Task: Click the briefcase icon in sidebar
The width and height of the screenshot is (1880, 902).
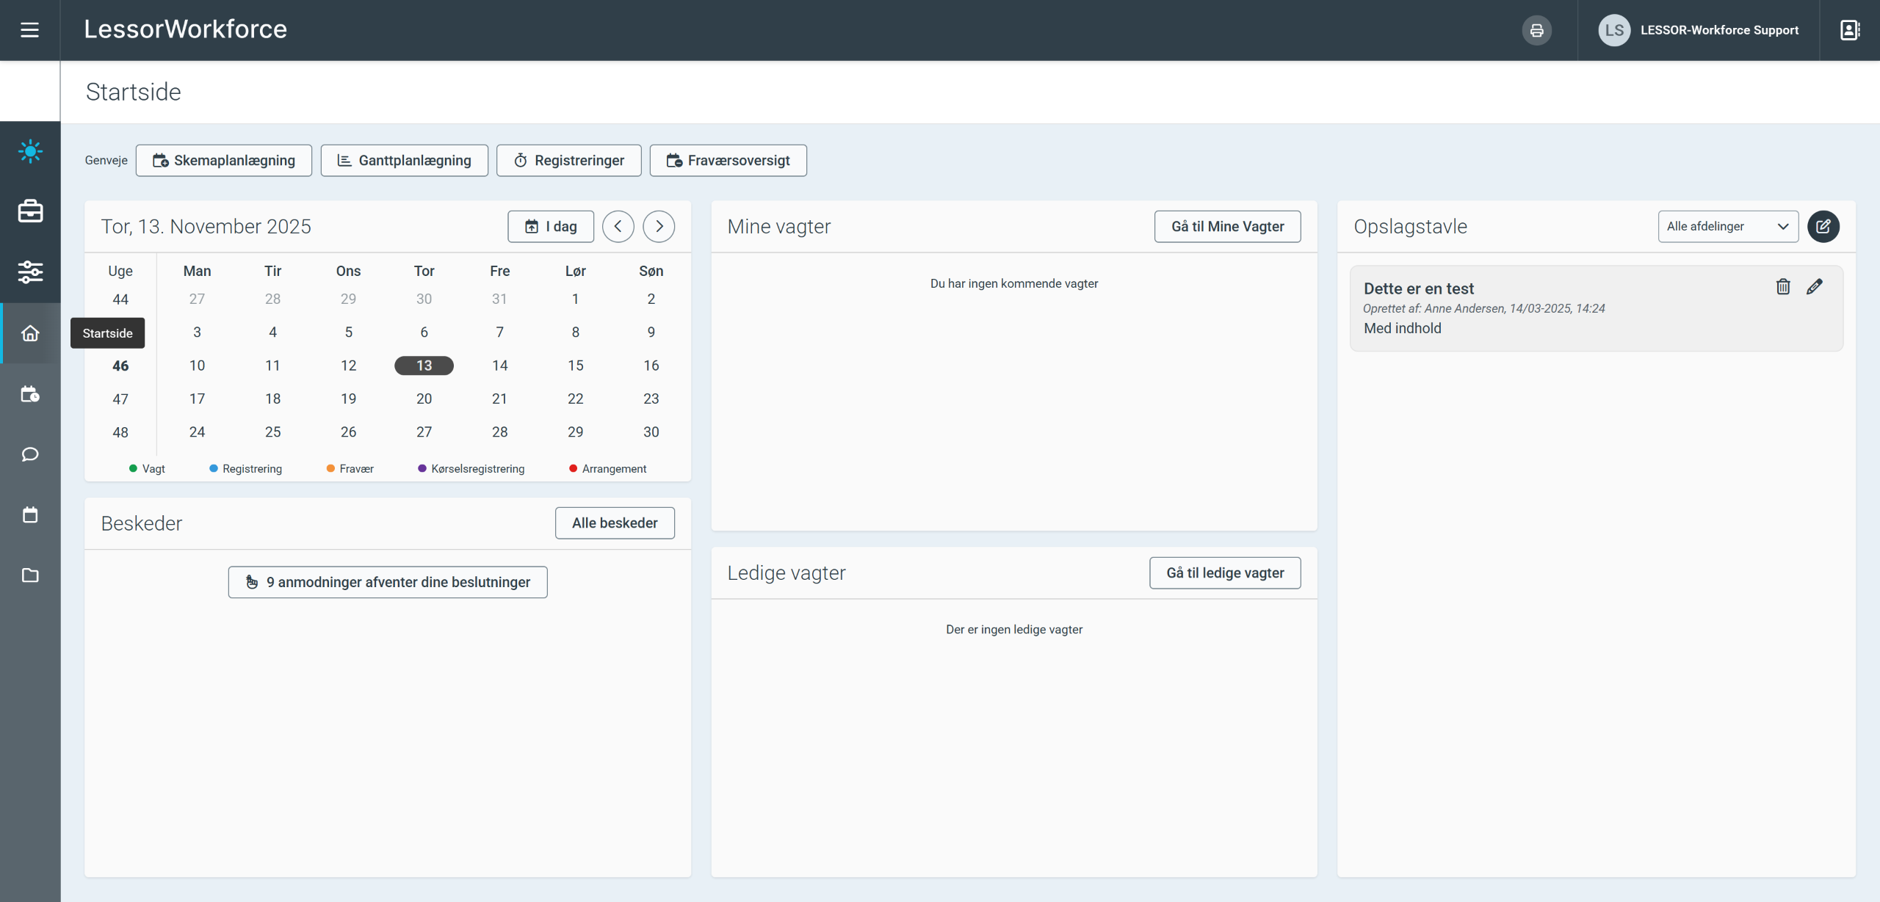Action: click(x=30, y=211)
